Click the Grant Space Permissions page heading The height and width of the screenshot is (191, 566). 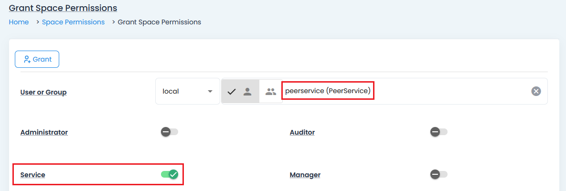[x=63, y=8]
